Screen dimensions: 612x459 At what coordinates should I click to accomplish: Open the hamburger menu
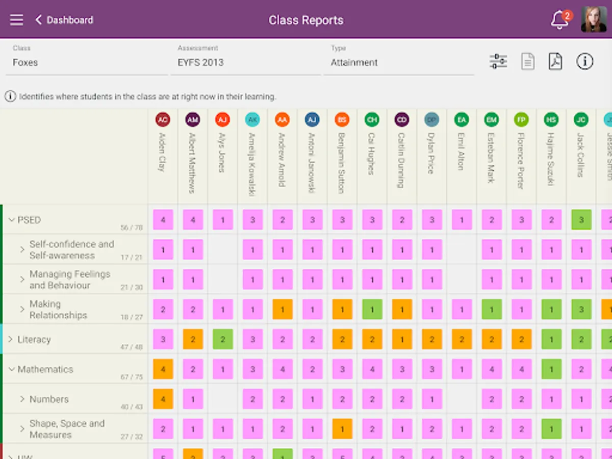pyautogui.click(x=16, y=20)
